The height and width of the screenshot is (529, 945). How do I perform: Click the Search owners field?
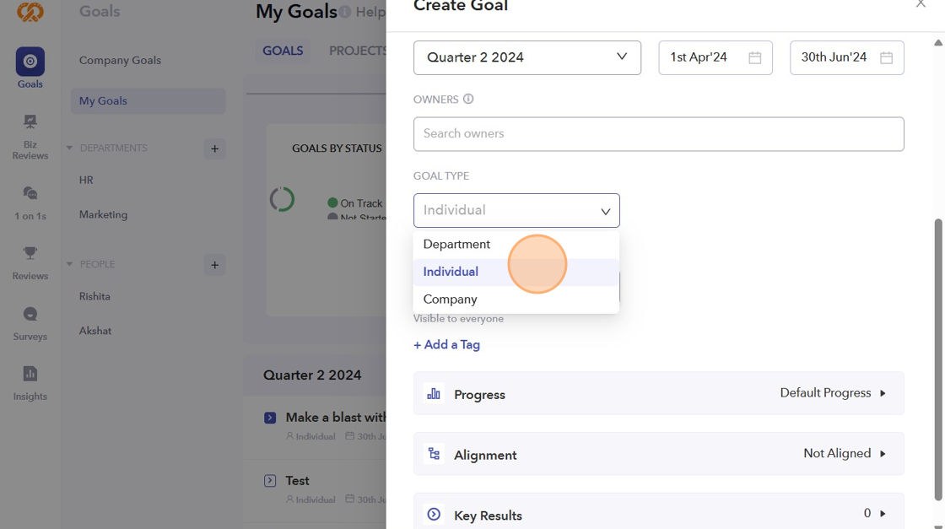(658, 134)
